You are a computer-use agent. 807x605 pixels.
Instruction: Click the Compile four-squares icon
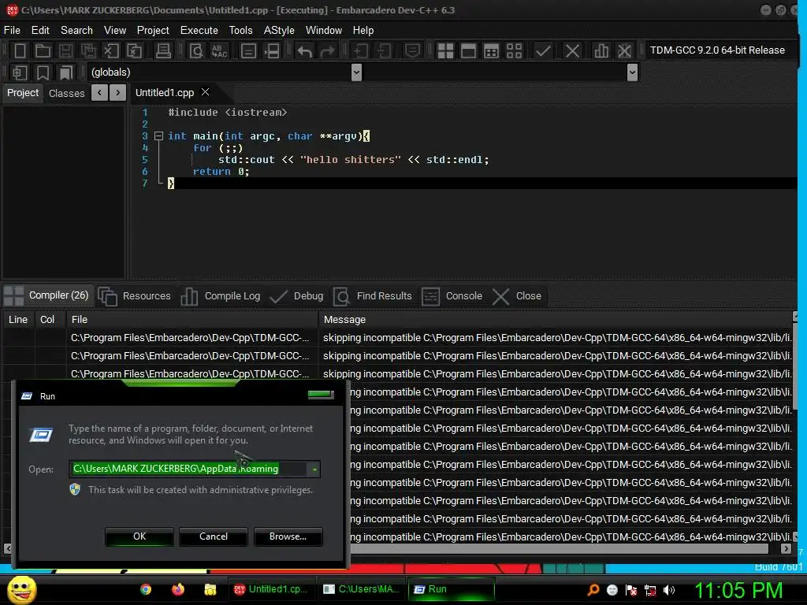tap(446, 51)
